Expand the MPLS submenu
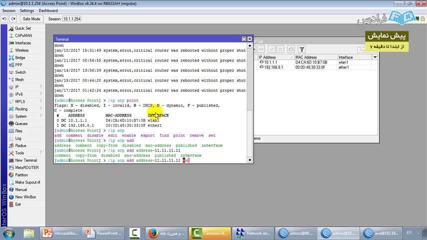Viewport: 427px width, 240px height. (20, 101)
